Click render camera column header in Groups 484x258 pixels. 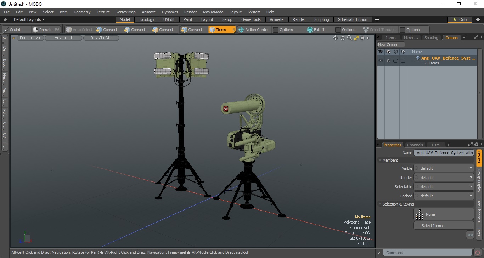point(388,52)
